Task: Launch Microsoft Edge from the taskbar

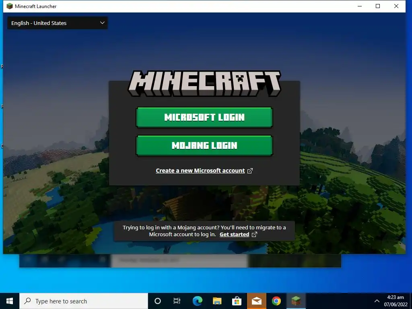Action: click(197, 301)
